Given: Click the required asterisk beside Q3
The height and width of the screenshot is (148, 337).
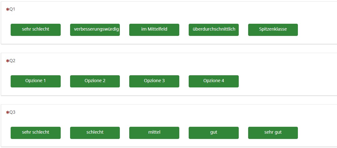Looking at the screenshot, I should tap(8, 112).
